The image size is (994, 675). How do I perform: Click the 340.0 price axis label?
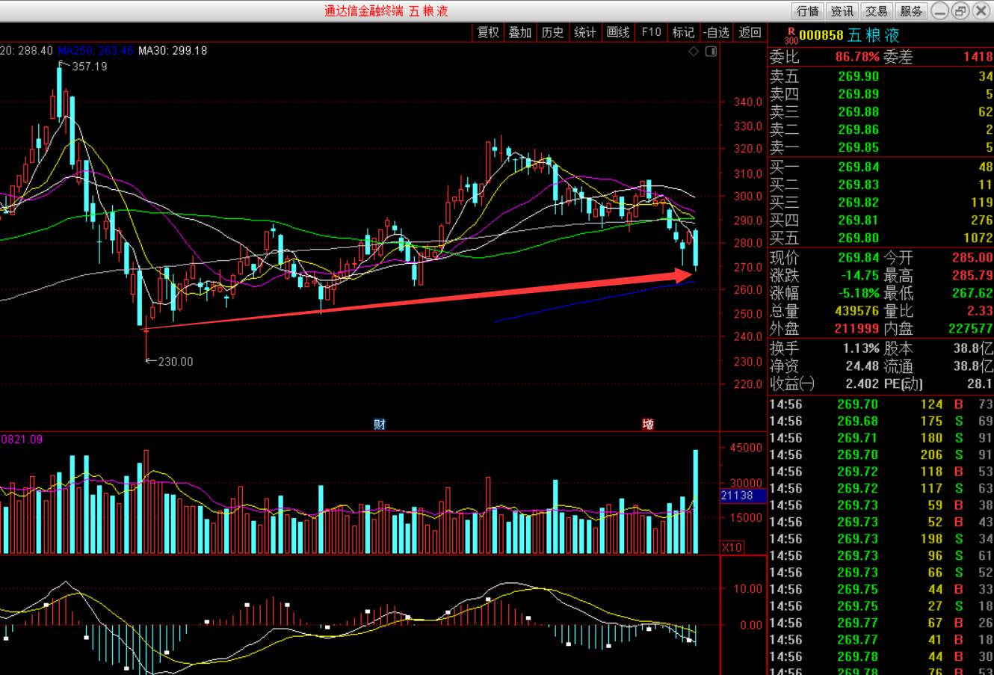748,102
